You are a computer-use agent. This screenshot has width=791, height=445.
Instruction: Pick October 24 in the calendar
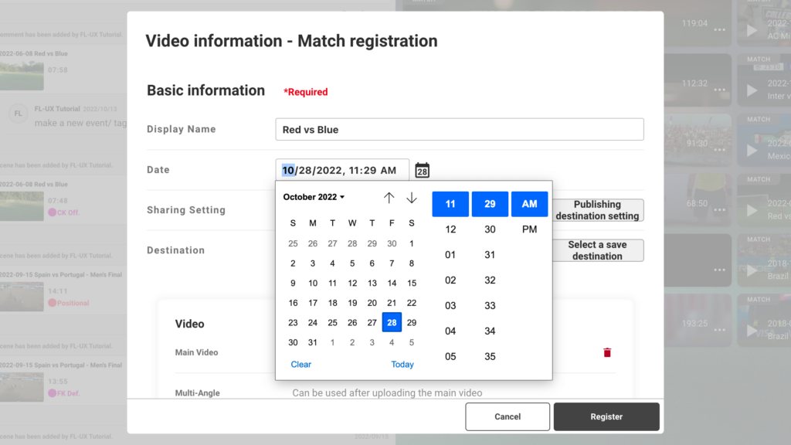pos(313,322)
